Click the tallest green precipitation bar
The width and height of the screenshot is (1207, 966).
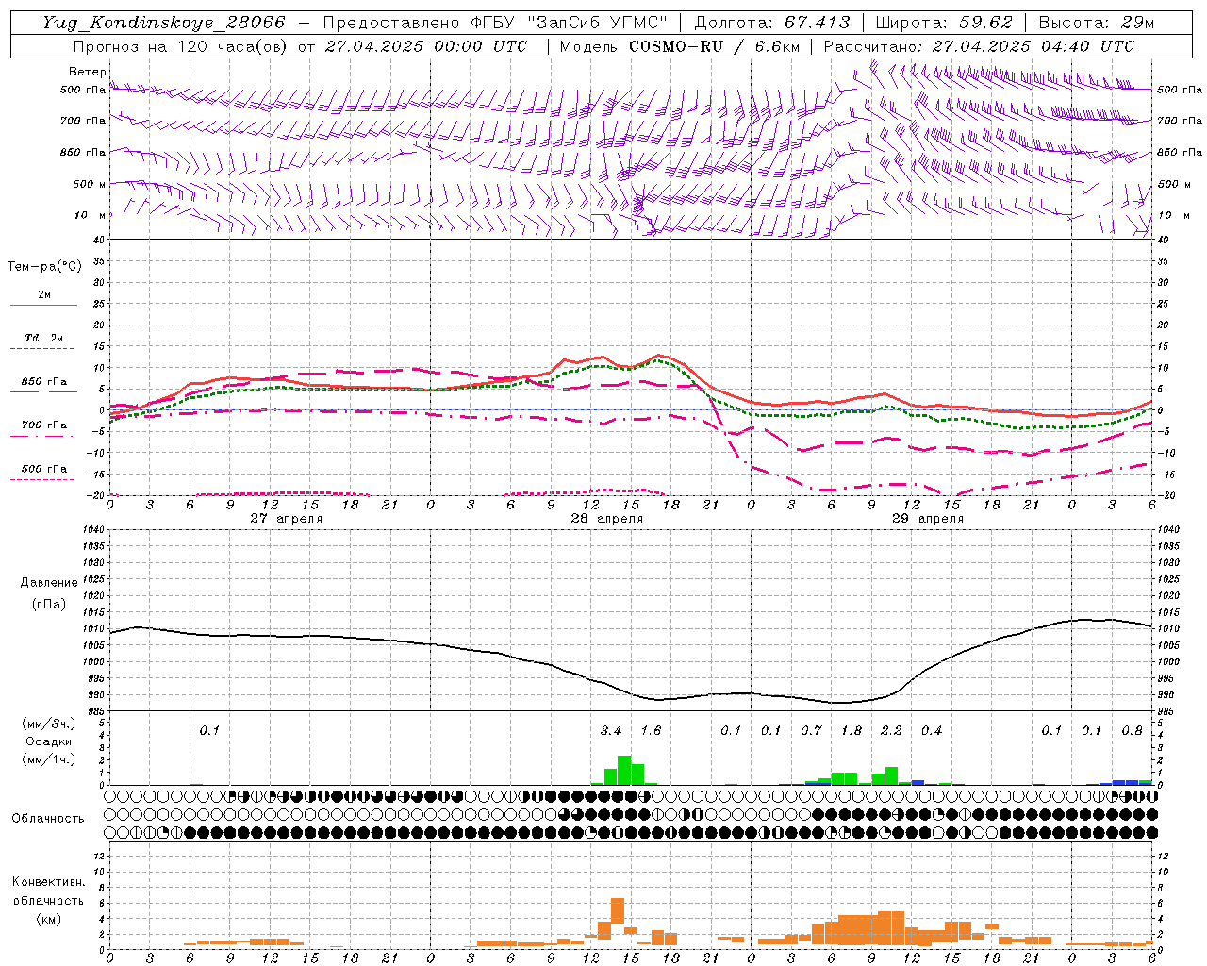point(624,771)
